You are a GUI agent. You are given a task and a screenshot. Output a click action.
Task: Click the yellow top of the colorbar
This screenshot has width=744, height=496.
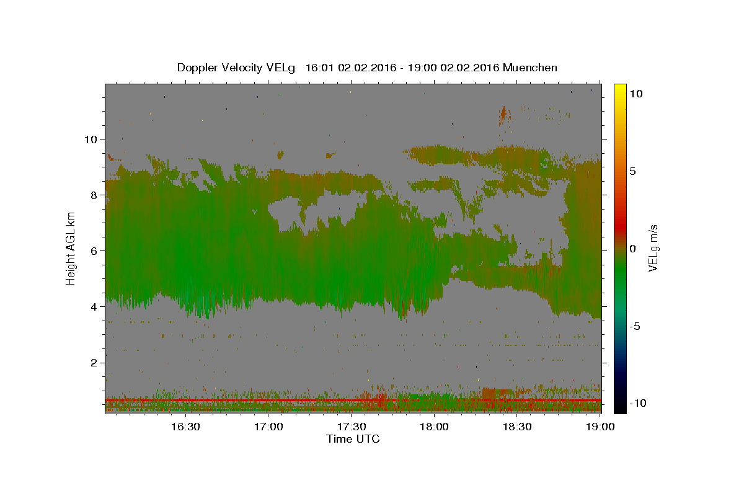click(x=619, y=90)
